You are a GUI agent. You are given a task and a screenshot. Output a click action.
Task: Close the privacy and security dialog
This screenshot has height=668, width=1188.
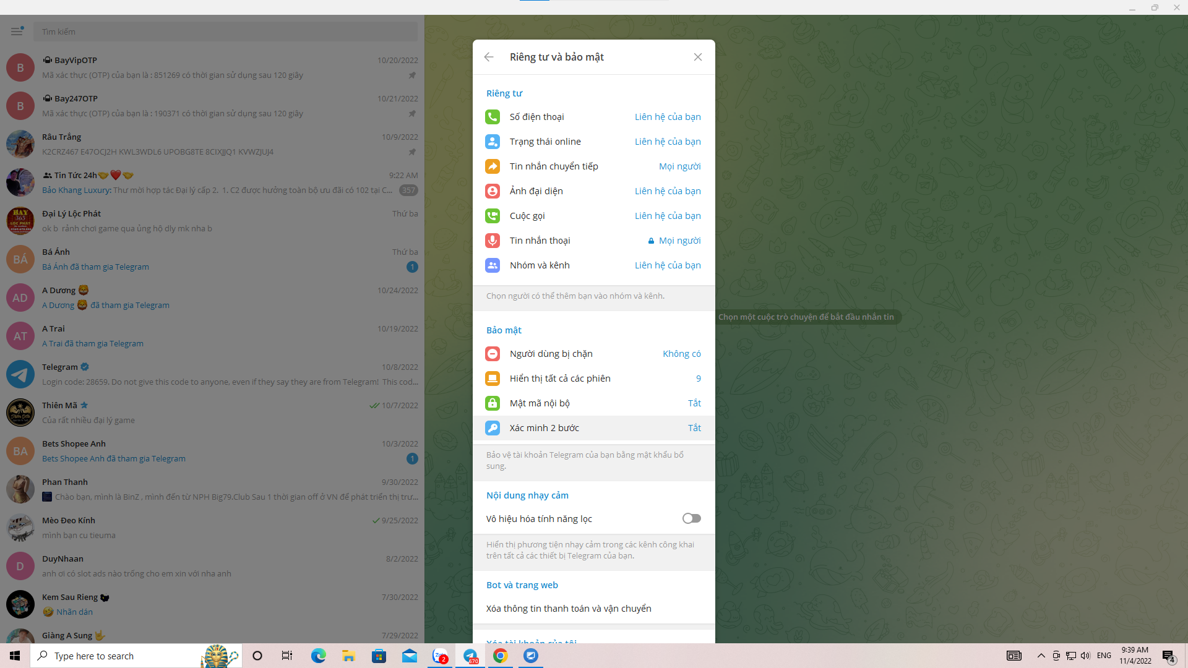pyautogui.click(x=697, y=57)
